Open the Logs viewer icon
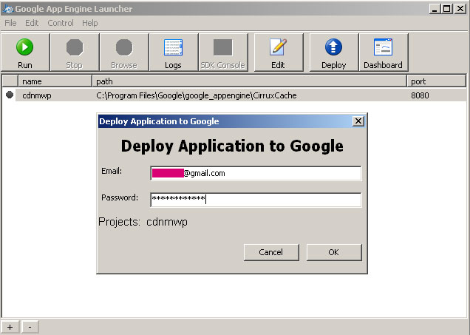The height and width of the screenshot is (335, 470). (x=173, y=47)
